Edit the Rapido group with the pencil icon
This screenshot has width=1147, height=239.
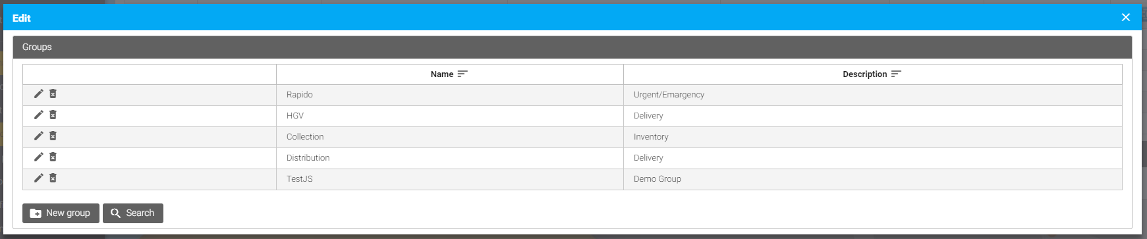[x=39, y=94]
